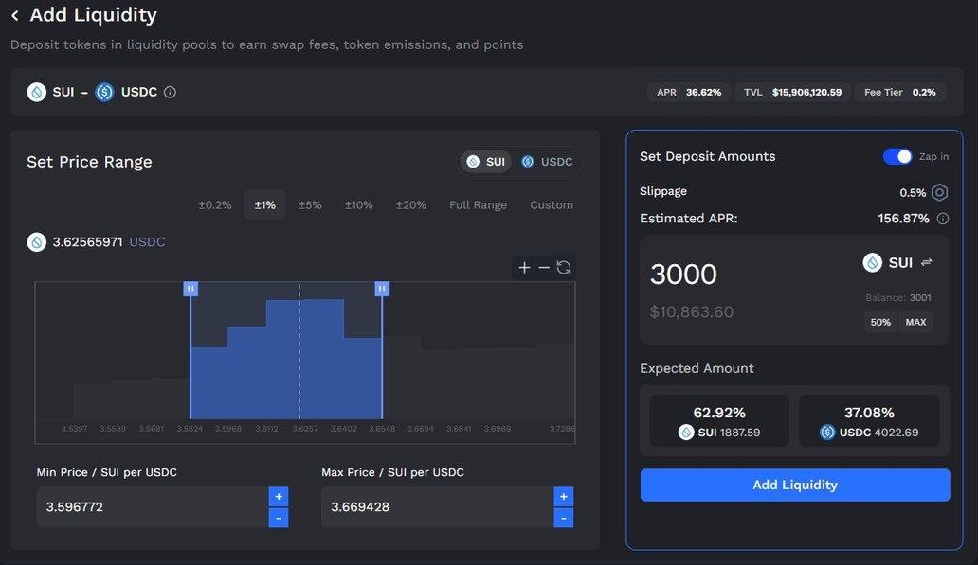Open the SUI - USDC pool info icon
This screenshot has width=978, height=565.
(170, 92)
